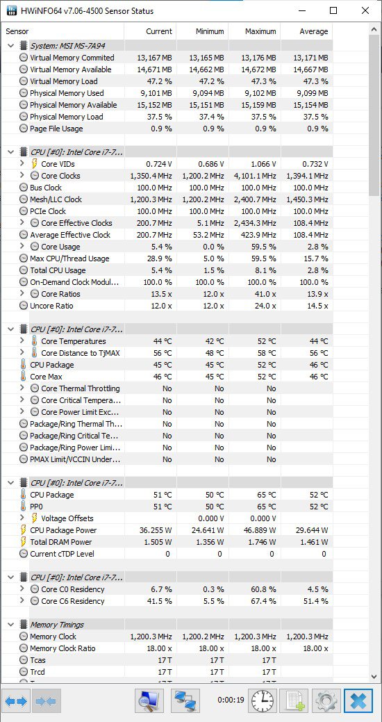The image size is (382, 722).
Task: Click the Maximum column header
Action: (254, 31)
